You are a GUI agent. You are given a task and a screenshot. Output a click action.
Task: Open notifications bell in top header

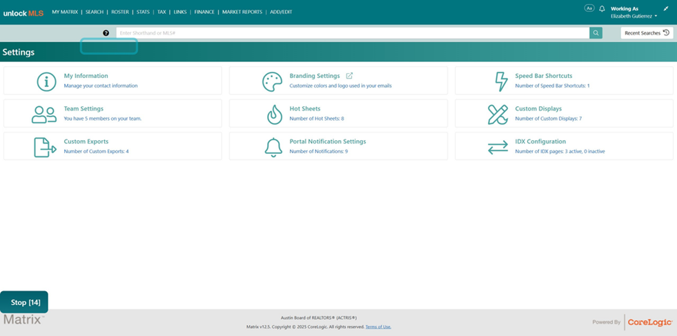602,9
